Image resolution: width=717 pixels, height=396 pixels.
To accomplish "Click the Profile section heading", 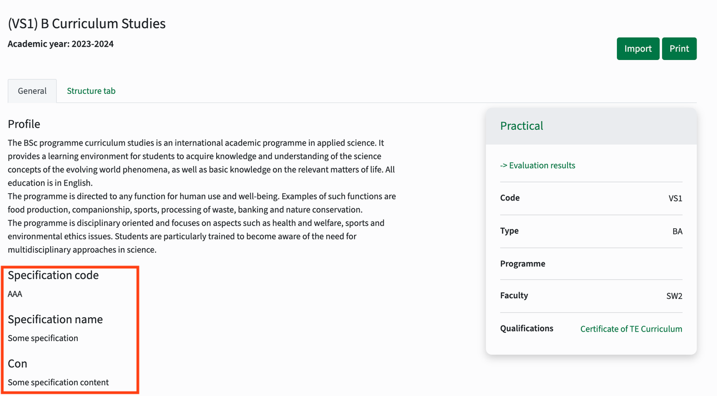I will point(24,124).
